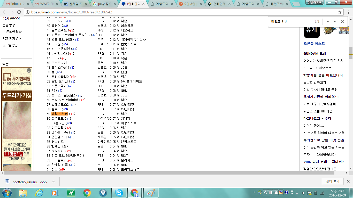Open the GUNDAM Ez8 best post link
Screen dimensions: 353x198
tap(314, 53)
